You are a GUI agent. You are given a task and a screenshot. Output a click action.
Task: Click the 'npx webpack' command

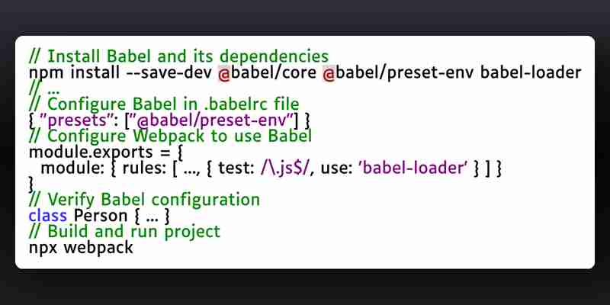82,248
